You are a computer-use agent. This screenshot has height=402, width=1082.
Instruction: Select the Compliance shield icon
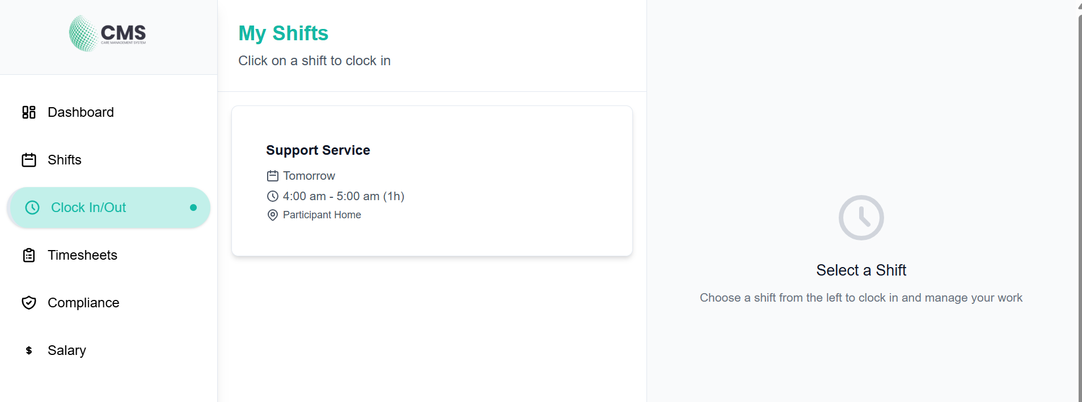[29, 302]
